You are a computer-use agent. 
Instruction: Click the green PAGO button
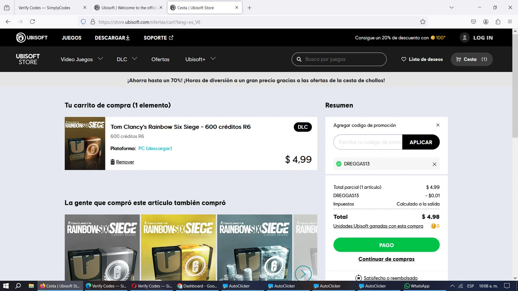click(386, 245)
